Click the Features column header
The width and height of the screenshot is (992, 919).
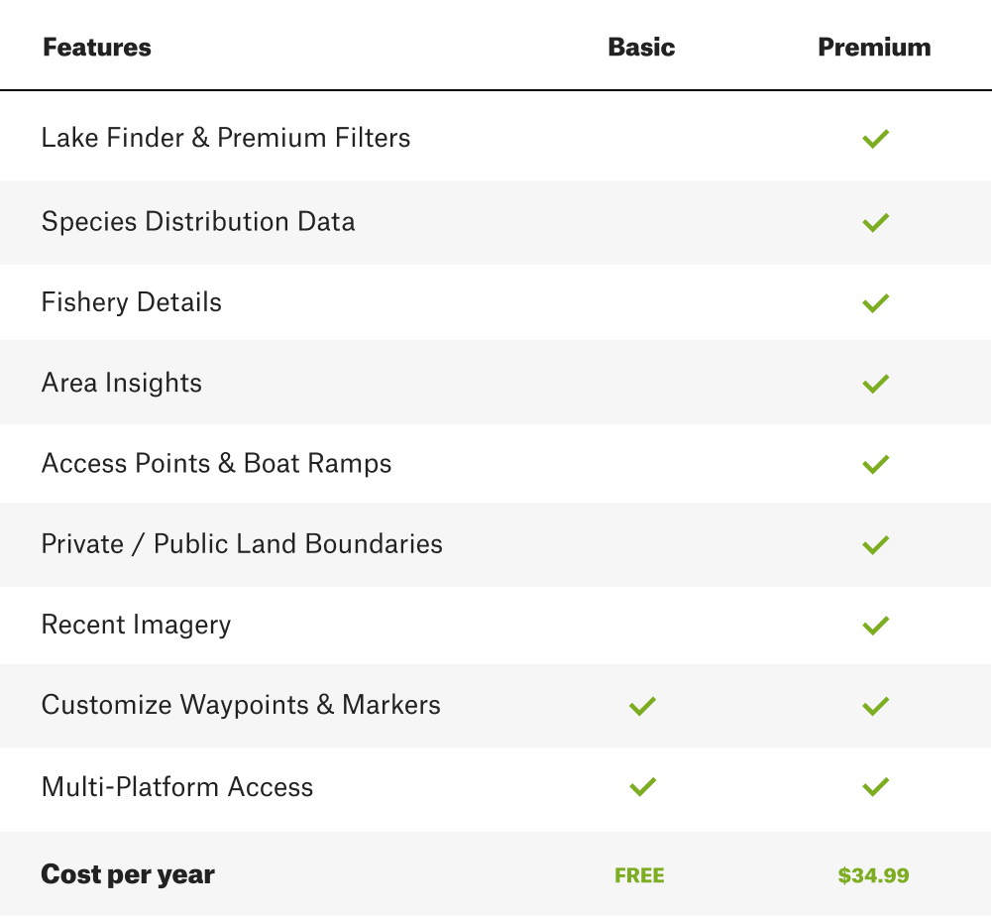97,48
